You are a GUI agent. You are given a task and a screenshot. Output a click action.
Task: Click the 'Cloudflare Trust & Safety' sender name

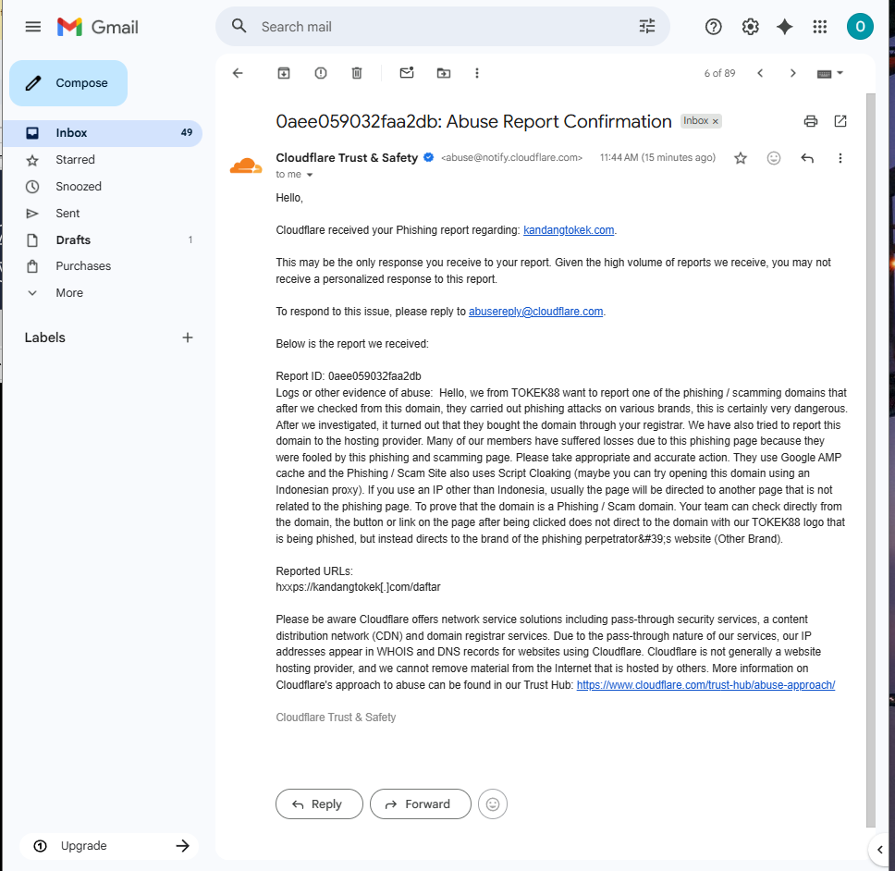click(347, 157)
